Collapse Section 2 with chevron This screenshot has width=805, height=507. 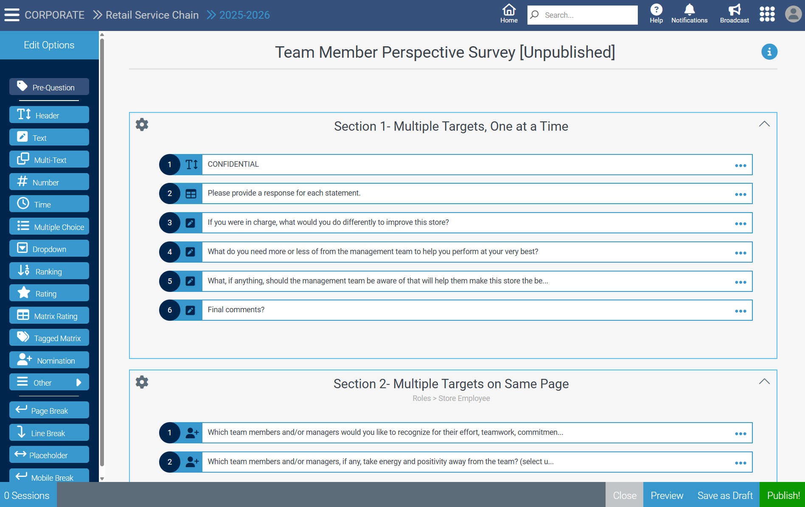(764, 382)
